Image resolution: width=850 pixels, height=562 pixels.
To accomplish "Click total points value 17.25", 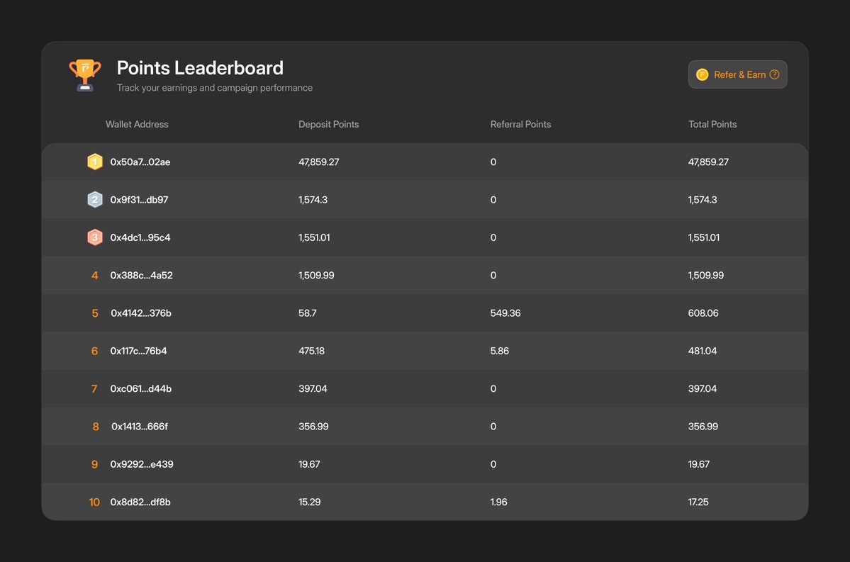I will tap(698, 502).
